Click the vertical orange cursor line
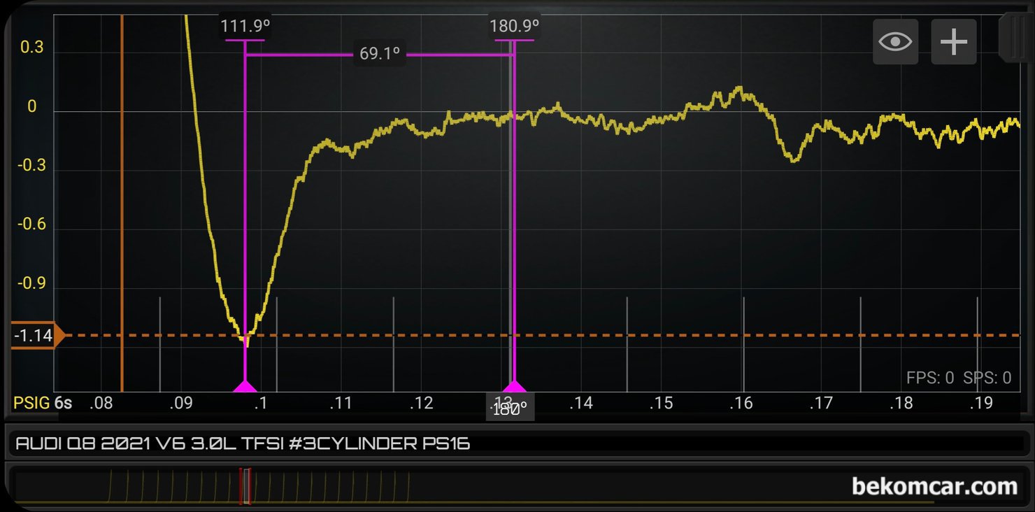Image resolution: width=1035 pixels, height=512 pixels. [122, 203]
